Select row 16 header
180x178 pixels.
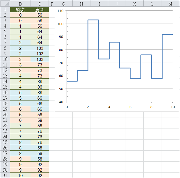click(5, 92)
